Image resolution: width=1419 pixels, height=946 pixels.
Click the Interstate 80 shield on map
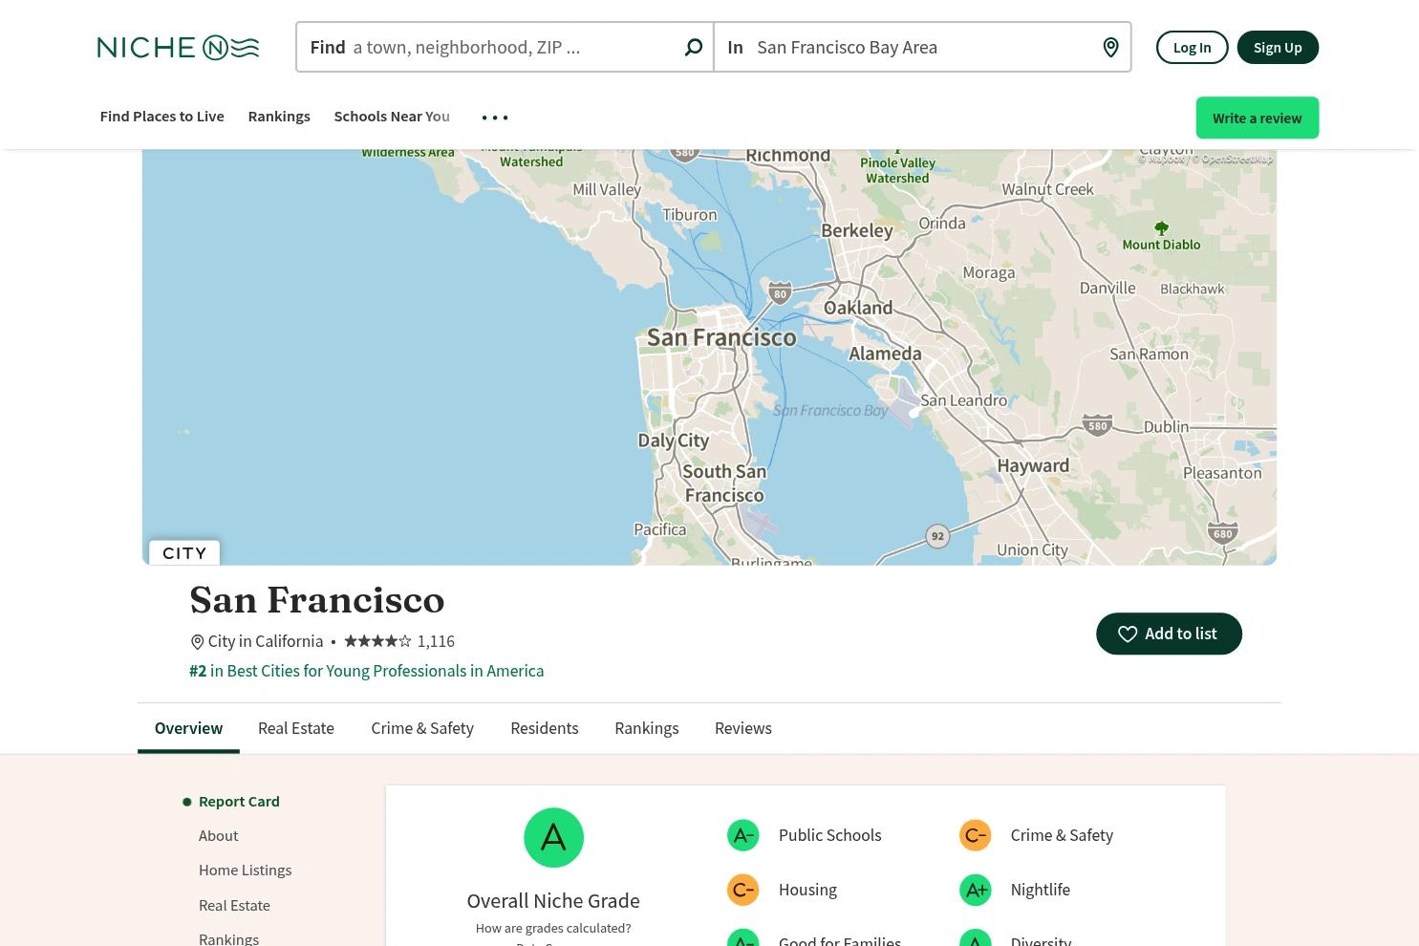click(x=780, y=293)
